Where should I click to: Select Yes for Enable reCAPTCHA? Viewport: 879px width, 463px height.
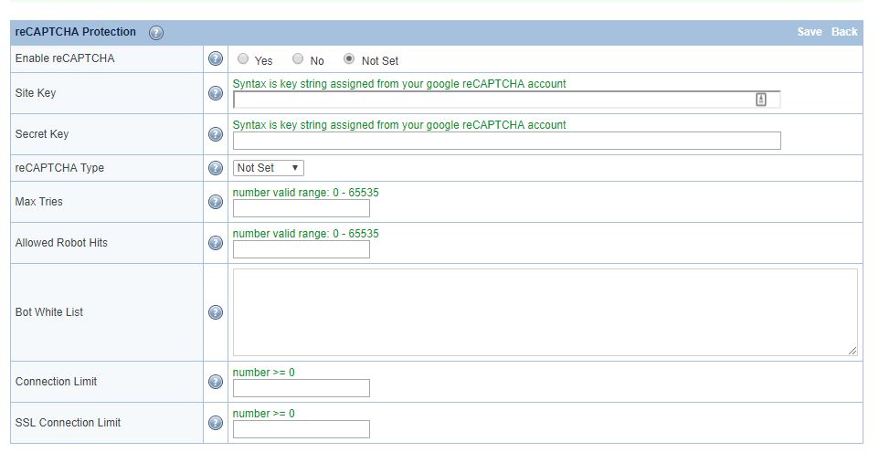pos(243,58)
